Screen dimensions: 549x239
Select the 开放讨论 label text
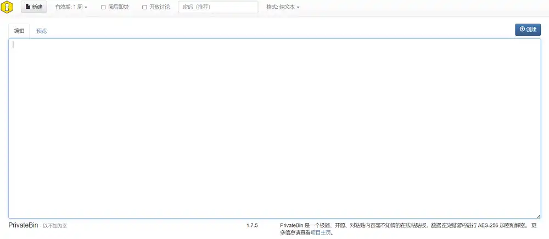point(159,7)
